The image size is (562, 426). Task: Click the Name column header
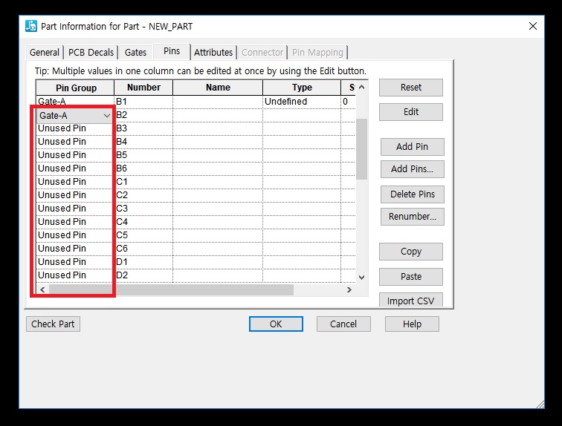(217, 88)
